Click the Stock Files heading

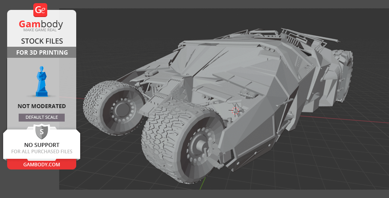(42, 41)
